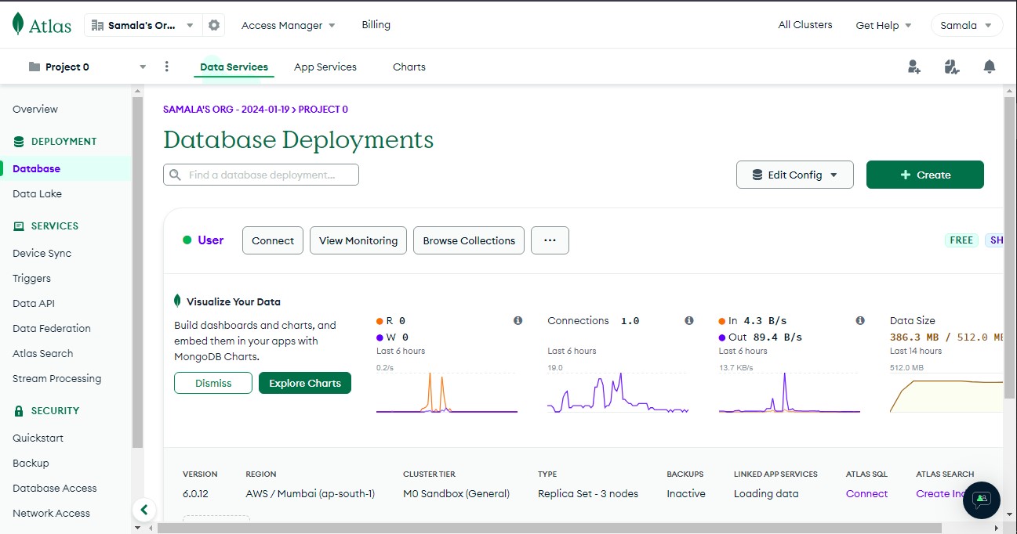Open organization settings gear icon
Viewport: 1017px width, 534px height.
(214, 25)
